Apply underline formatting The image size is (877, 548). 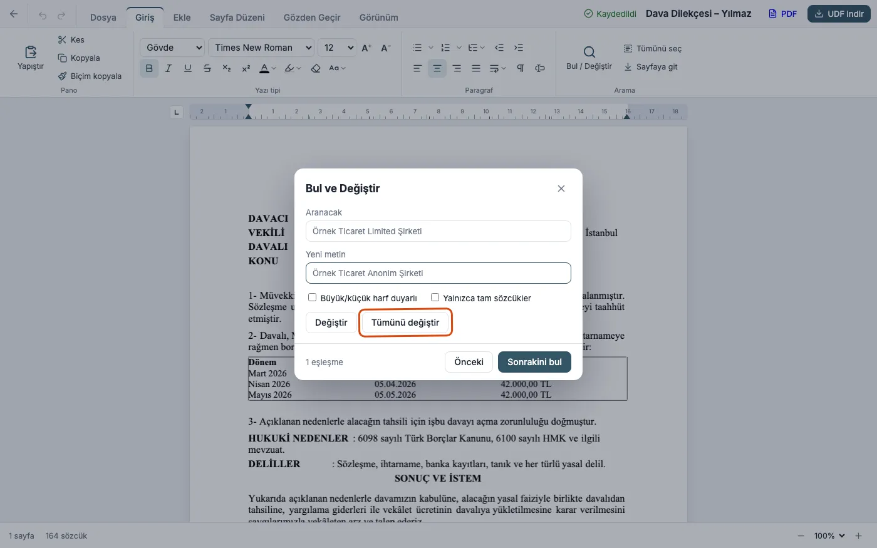187,68
